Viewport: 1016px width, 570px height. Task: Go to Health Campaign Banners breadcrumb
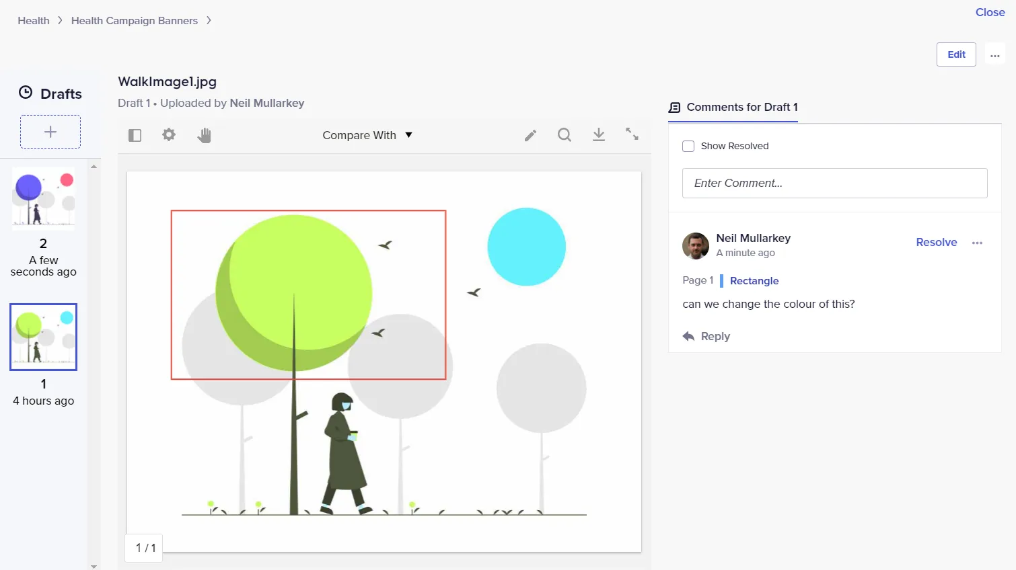click(x=135, y=20)
